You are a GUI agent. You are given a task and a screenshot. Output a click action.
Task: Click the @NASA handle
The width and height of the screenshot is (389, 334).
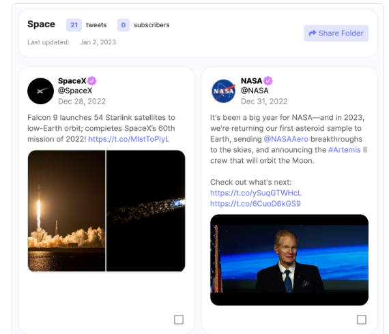[255, 91]
